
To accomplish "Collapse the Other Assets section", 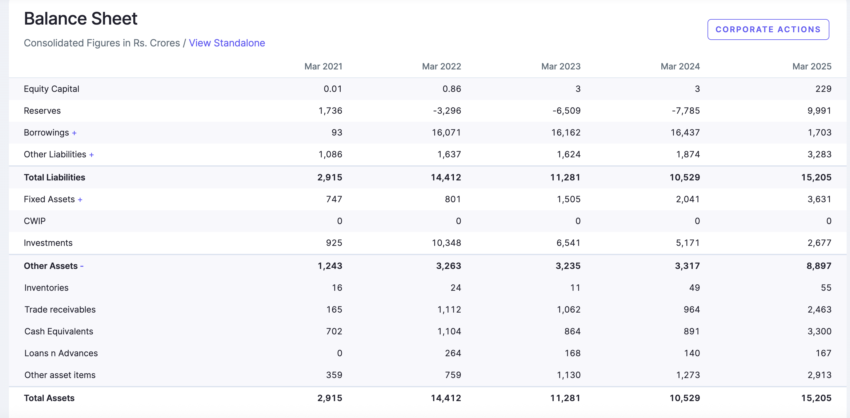I will click(82, 266).
